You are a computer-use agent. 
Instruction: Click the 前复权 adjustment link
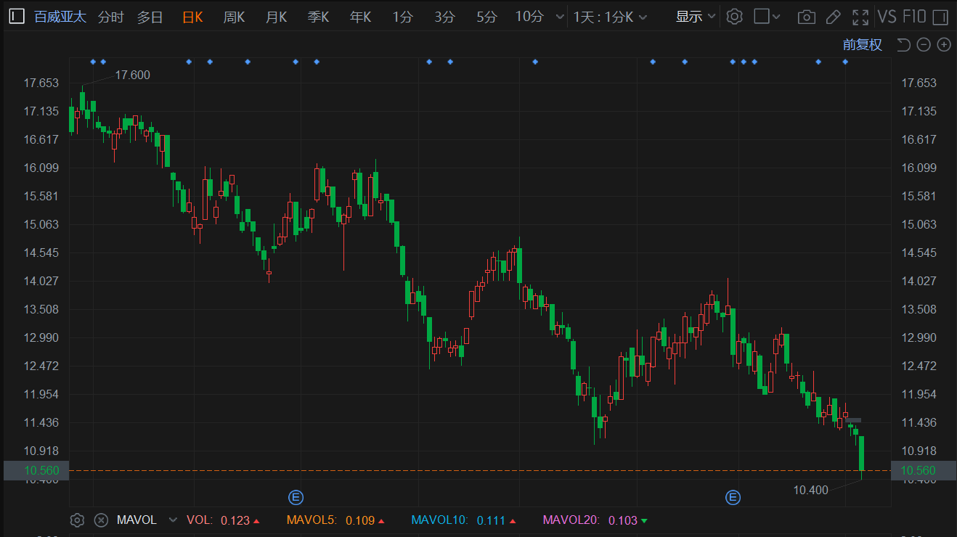point(862,45)
